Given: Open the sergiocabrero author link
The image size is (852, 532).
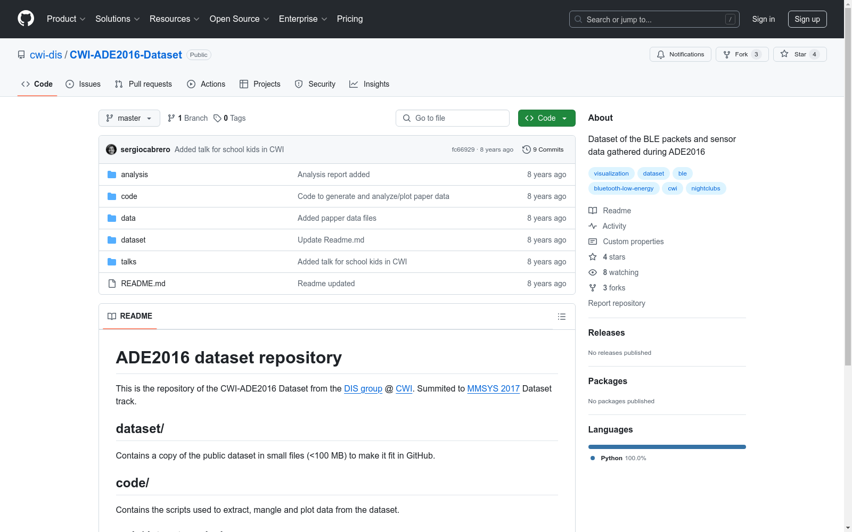Looking at the screenshot, I should 145,149.
